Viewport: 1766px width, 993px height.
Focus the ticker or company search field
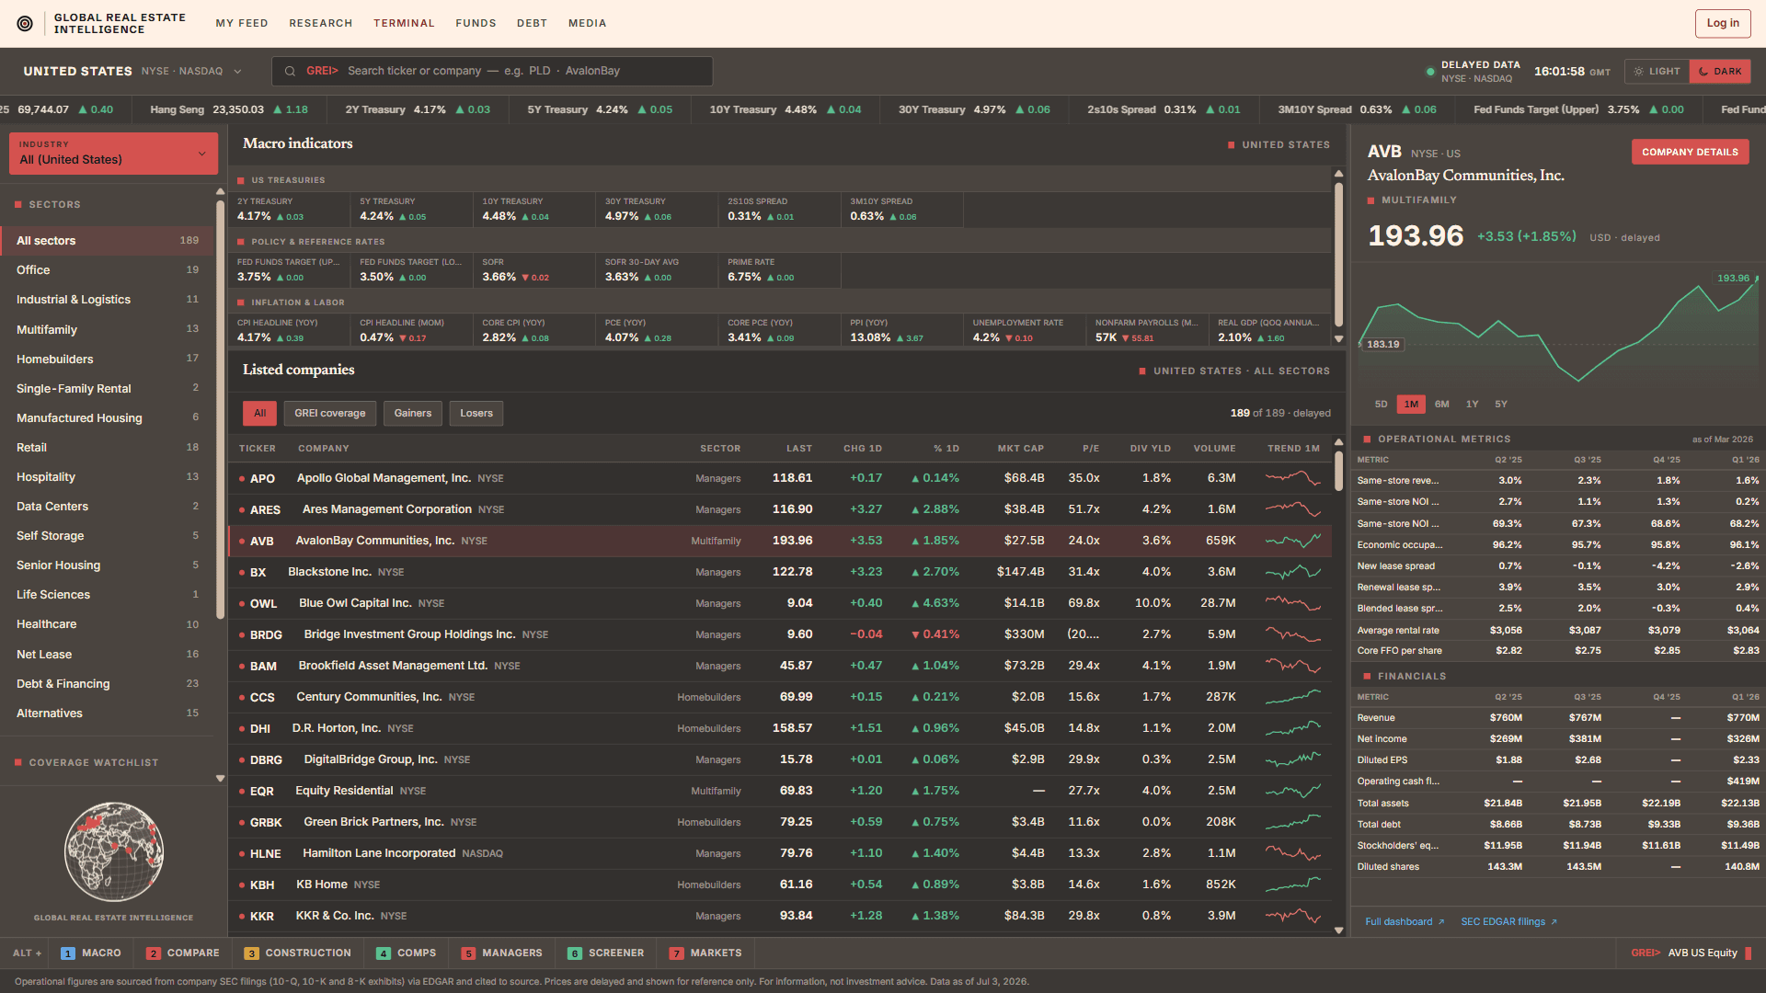click(x=492, y=71)
